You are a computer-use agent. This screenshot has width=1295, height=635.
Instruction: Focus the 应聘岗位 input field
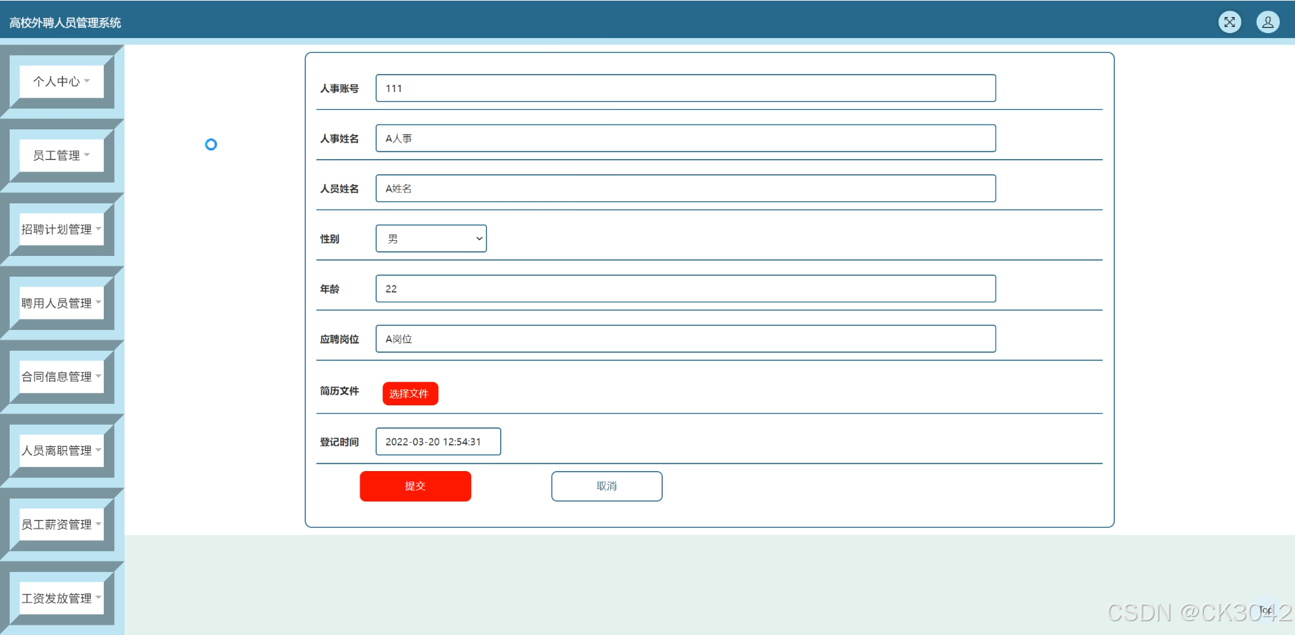(x=686, y=339)
